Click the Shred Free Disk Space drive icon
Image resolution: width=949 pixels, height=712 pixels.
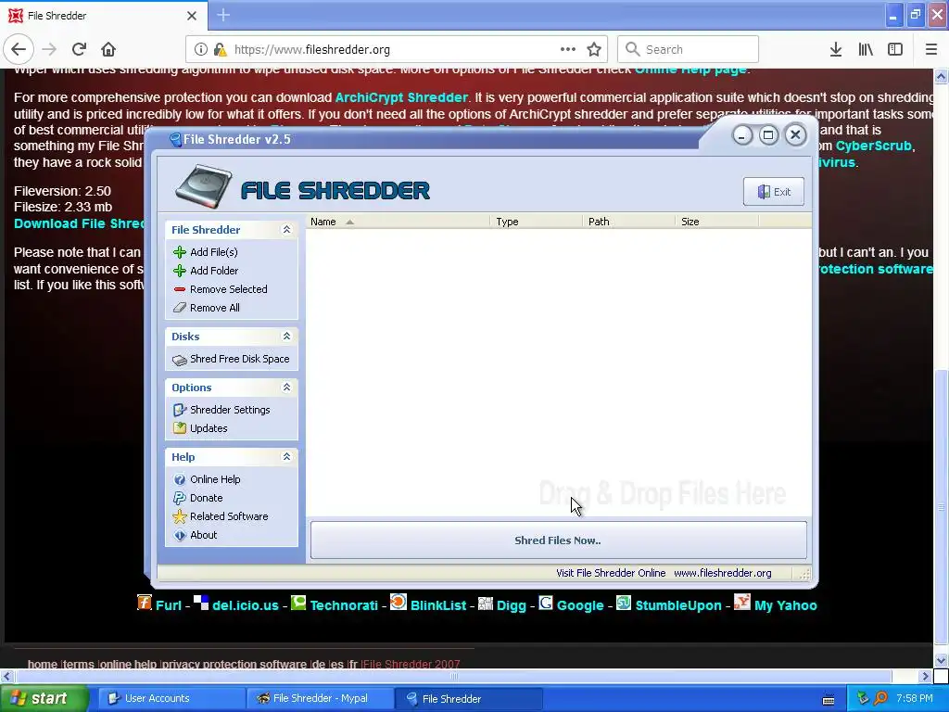pos(180,360)
